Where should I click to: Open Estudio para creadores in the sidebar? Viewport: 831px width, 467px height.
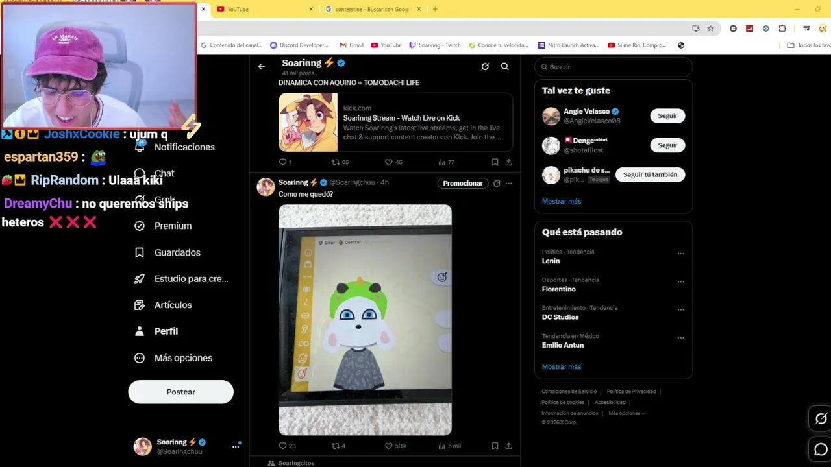[x=181, y=279]
